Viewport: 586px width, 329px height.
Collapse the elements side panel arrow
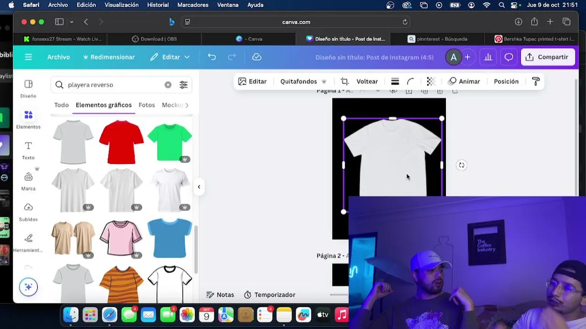199,186
